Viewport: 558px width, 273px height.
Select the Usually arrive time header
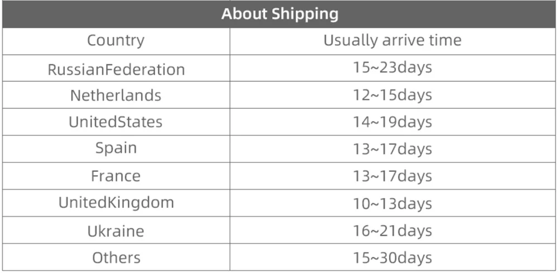tap(392, 40)
